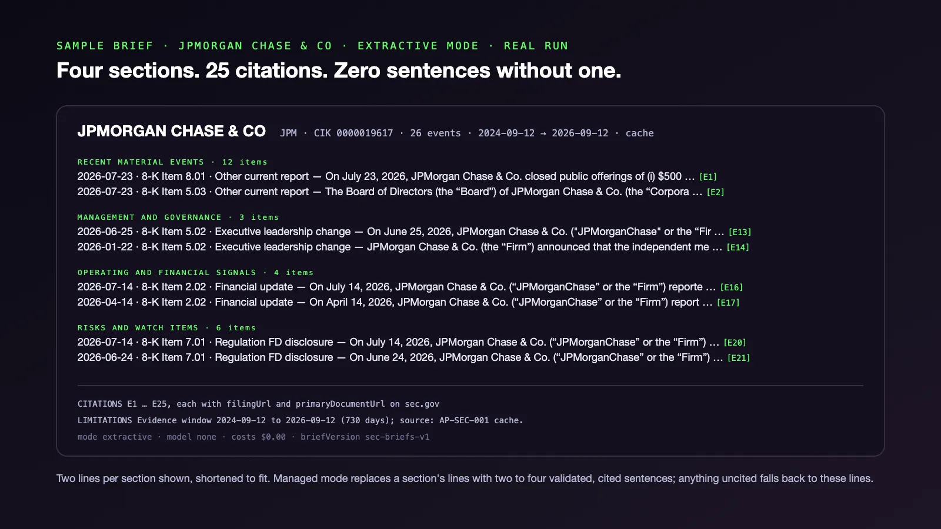Click the CIK 0000019617 metadata text

353,133
